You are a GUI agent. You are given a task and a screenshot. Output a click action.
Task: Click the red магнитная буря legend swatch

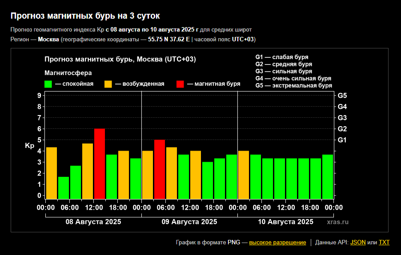(x=180, y=84)
